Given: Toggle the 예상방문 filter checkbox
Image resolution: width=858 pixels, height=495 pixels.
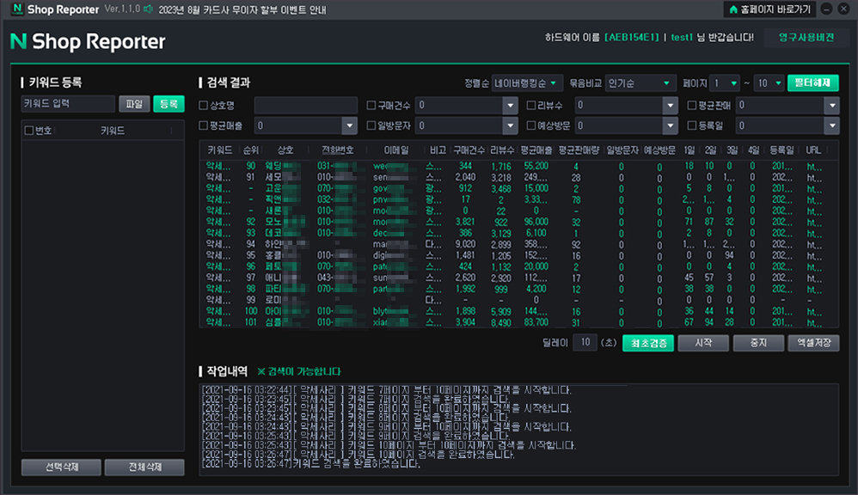Looking at the screenshot, I should coord(530,125).
